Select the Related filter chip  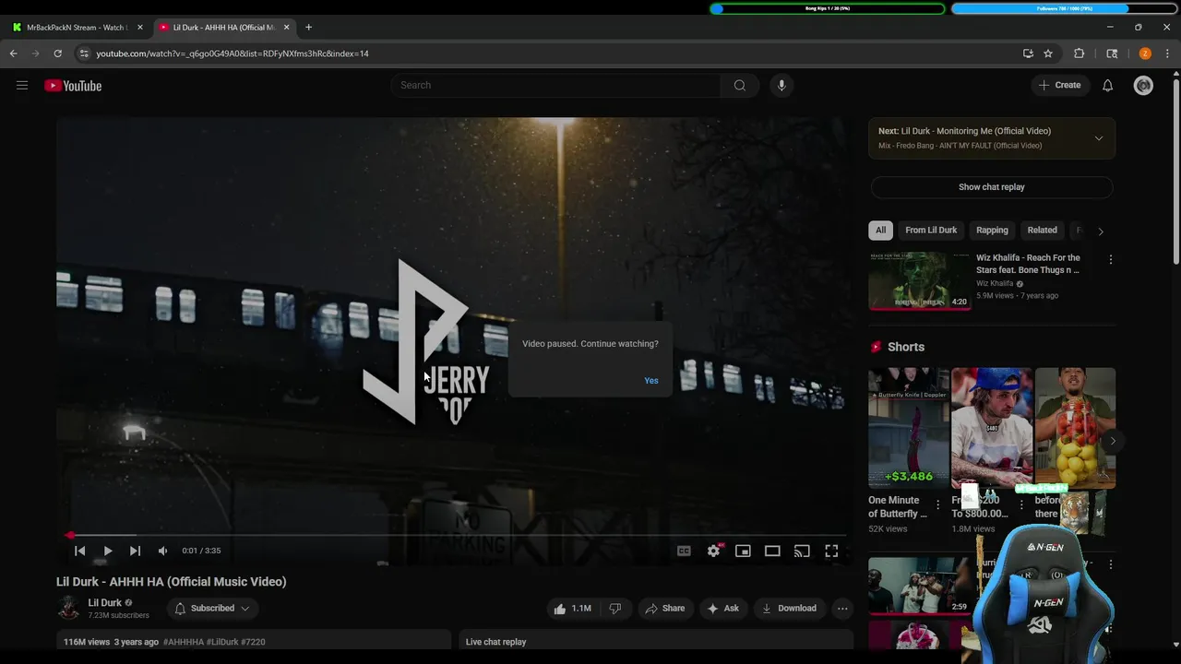click(1042, 231)
